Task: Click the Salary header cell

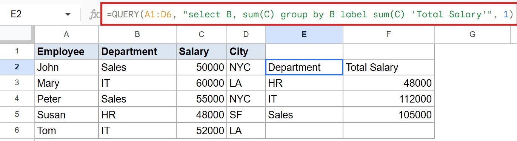Action: coord(202,51)
